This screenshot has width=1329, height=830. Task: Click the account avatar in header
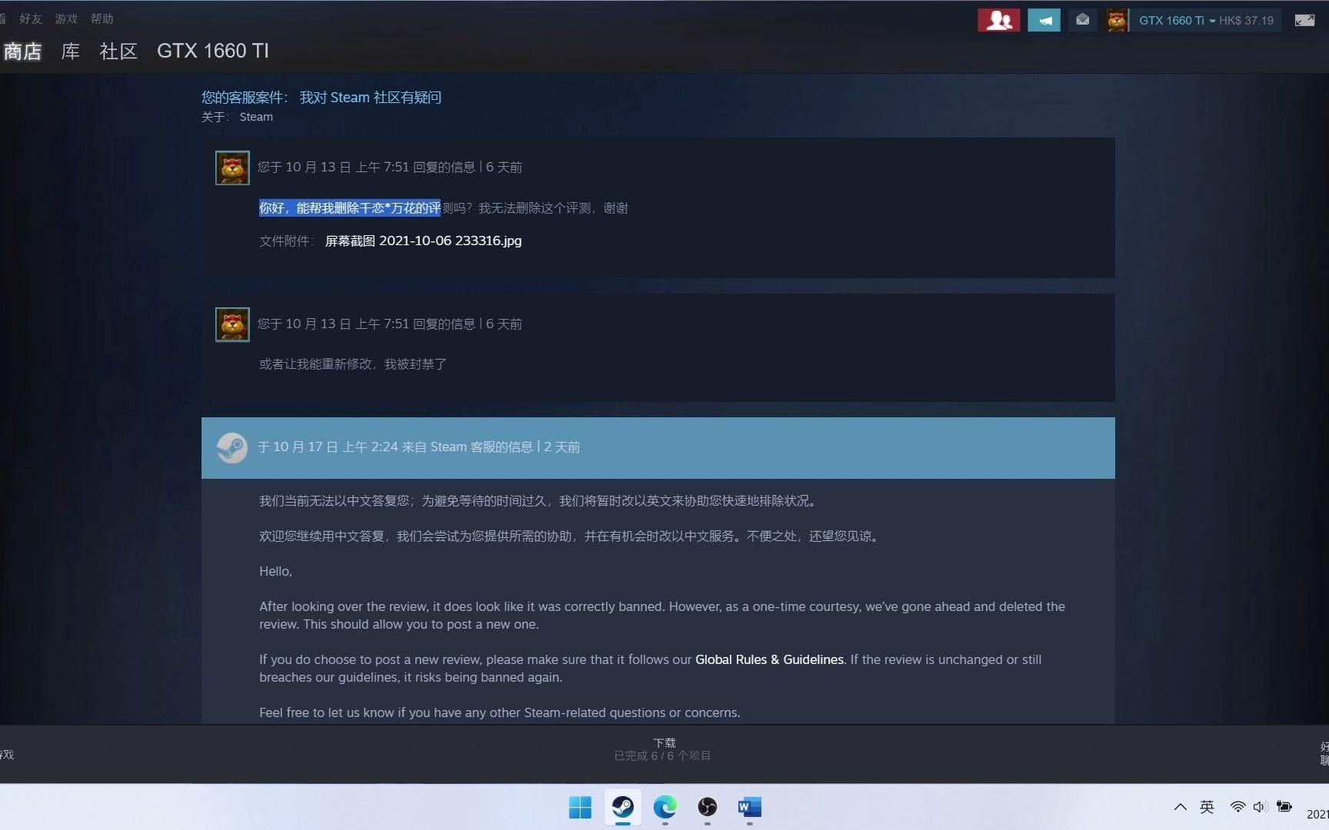point(1117,21)
